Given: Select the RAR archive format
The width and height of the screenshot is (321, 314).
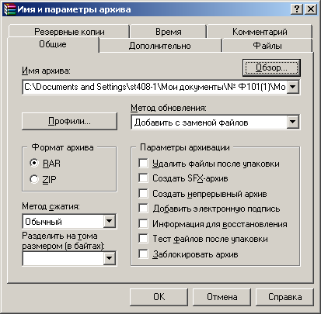Looking at the screenshot, I should pyautogui.click(x=34, y=163).
